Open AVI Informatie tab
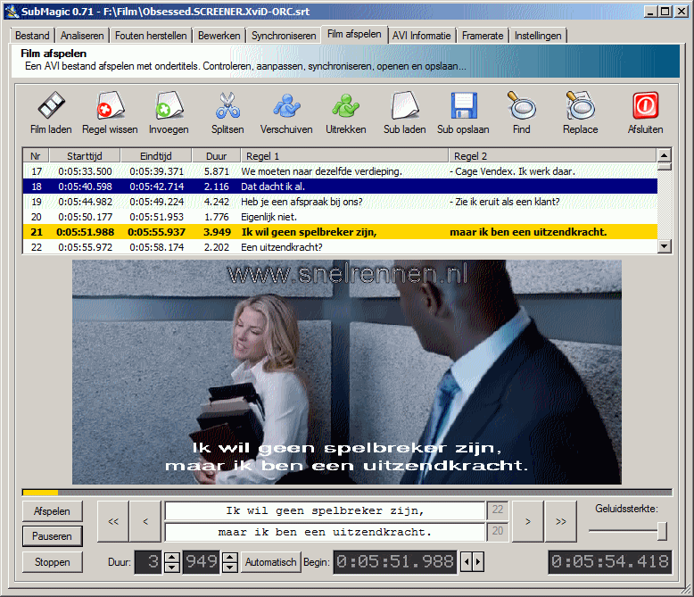Image resolution: width=694 pixels, height=597 pixels. point(421,36)
